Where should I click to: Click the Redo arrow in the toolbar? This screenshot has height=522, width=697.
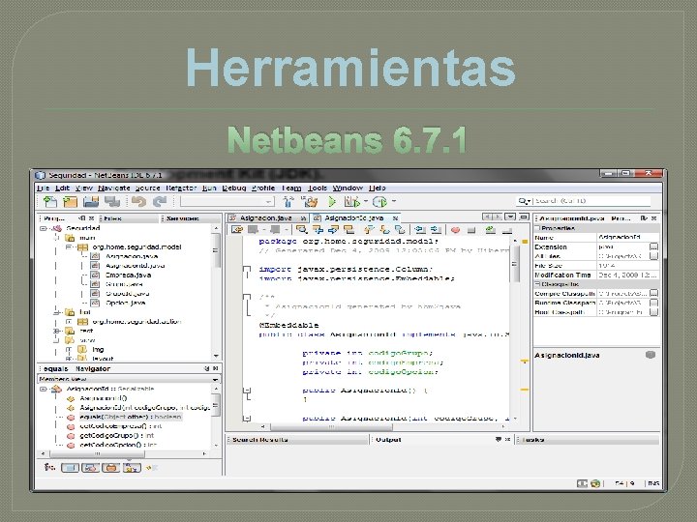coord(159,202)
